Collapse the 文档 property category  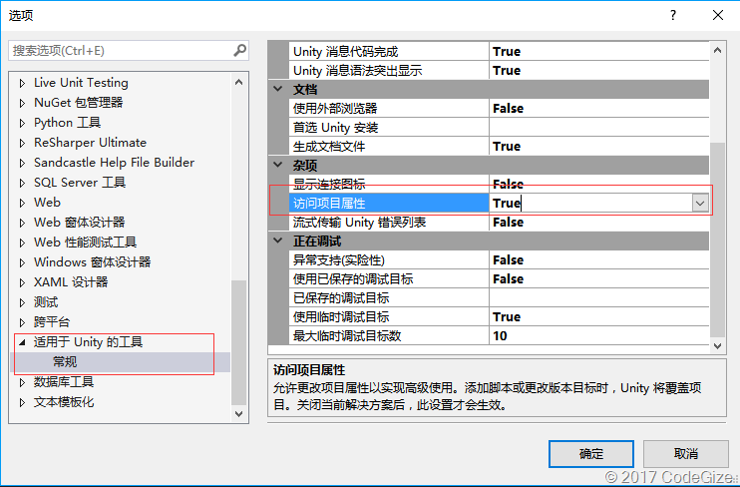pos(278,89)
